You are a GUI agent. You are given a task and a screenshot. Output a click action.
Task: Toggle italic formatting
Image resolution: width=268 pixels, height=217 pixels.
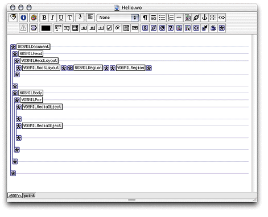coord(52,18)
